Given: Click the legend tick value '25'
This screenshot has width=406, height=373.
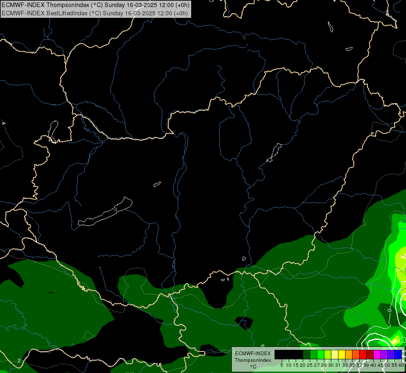Looking at the screenshot, I should coord(310,365).
